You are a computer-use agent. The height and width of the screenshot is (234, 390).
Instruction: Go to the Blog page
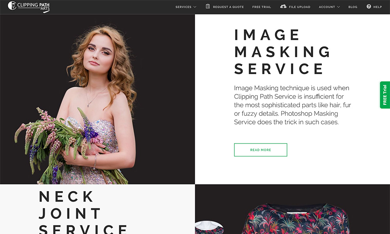pyautogui.click(x=353, y=7)
